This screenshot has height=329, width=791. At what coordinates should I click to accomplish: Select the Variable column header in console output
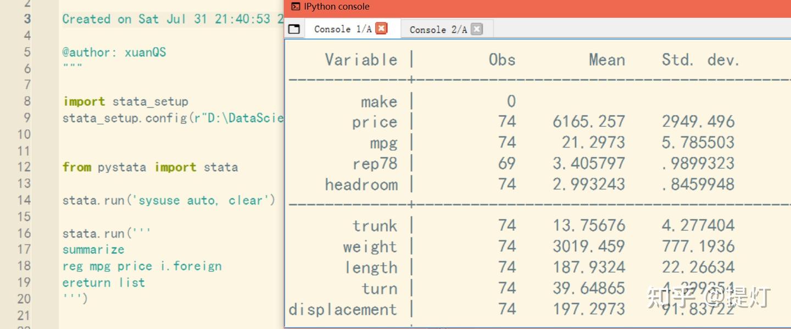click(361, 59)
